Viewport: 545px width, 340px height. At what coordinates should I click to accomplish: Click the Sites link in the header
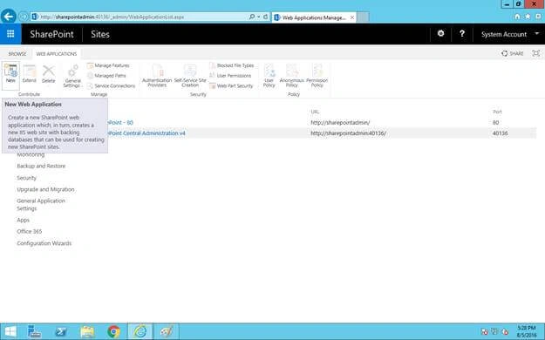(100, 34)
